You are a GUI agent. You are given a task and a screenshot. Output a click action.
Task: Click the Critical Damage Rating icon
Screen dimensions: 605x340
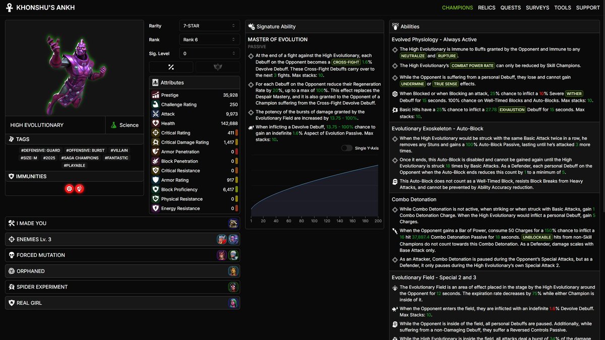[x=156, y=142]
